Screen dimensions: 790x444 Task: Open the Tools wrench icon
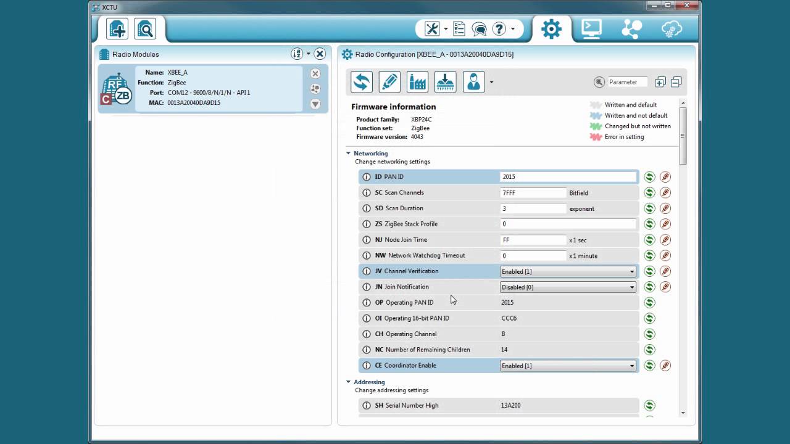[431, 28]
